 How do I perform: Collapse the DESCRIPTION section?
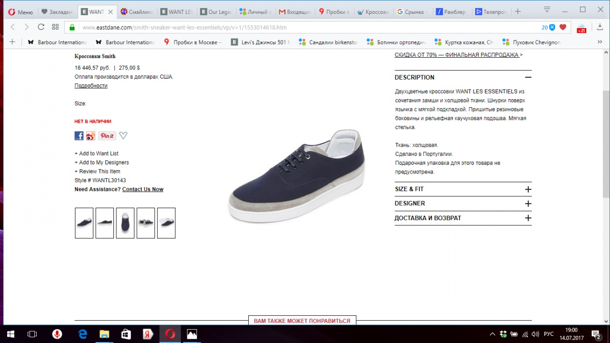tap(528, 77)
